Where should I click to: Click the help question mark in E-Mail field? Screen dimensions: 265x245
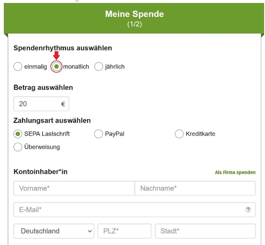click(248, 210)
